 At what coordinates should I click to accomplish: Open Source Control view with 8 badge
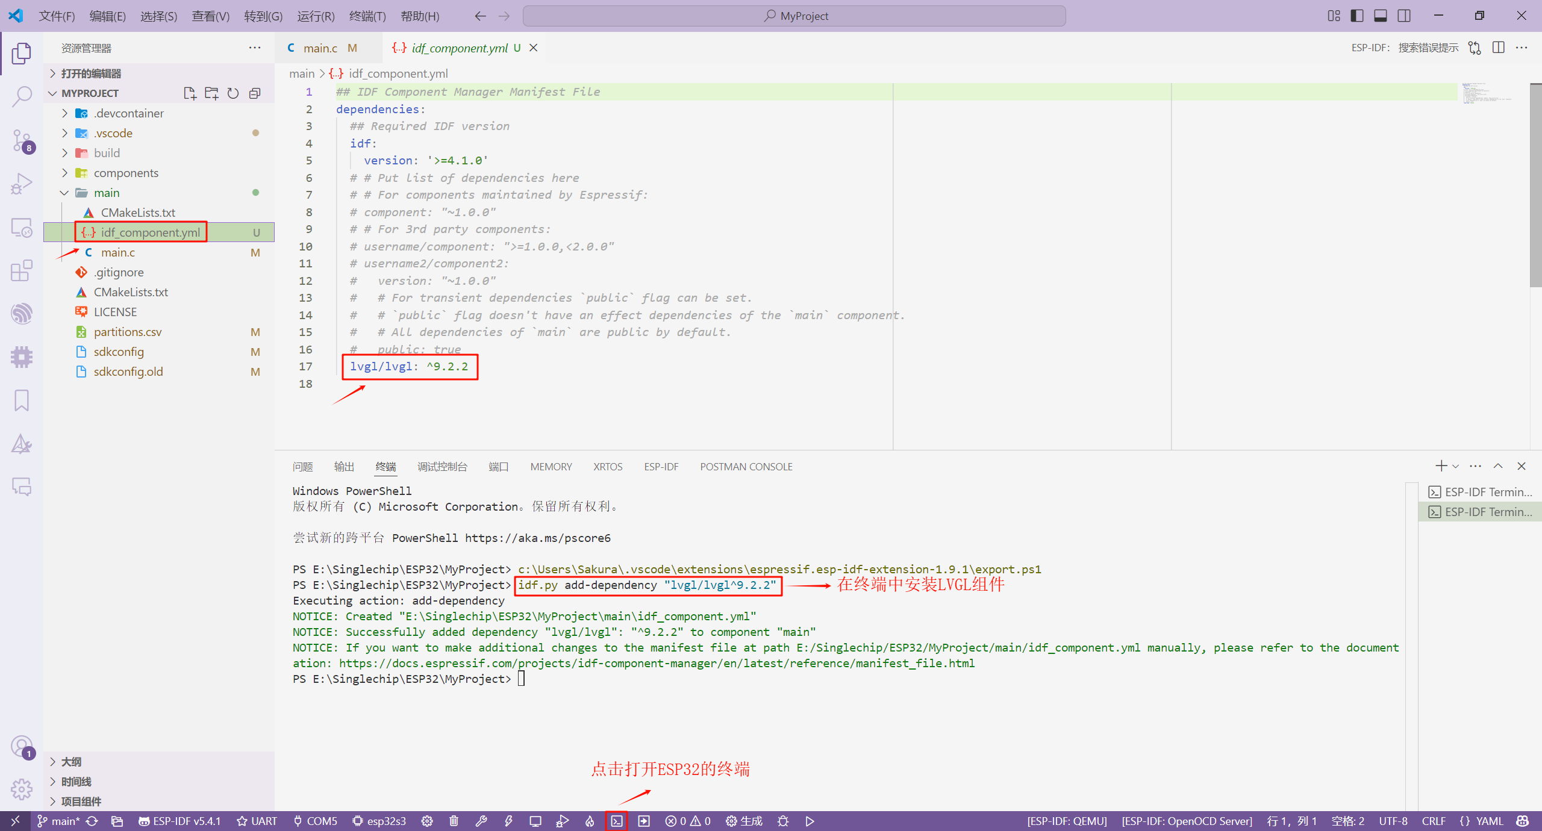(x=22, y=140)
